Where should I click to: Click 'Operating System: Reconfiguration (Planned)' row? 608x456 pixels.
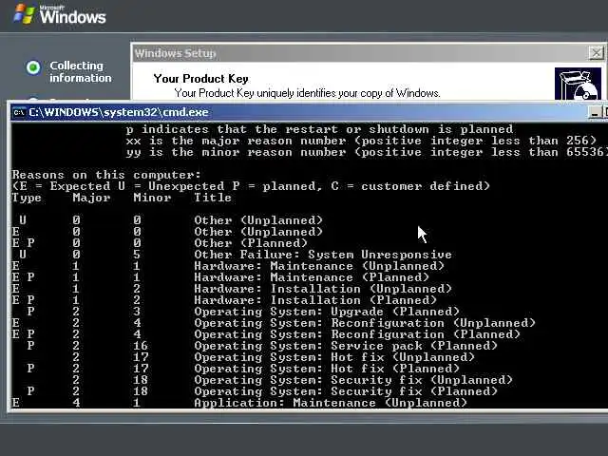point(266,334)
